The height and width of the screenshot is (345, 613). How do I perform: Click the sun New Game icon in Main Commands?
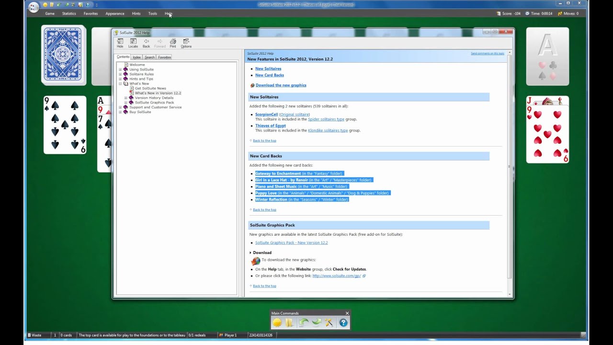(277, 323)
